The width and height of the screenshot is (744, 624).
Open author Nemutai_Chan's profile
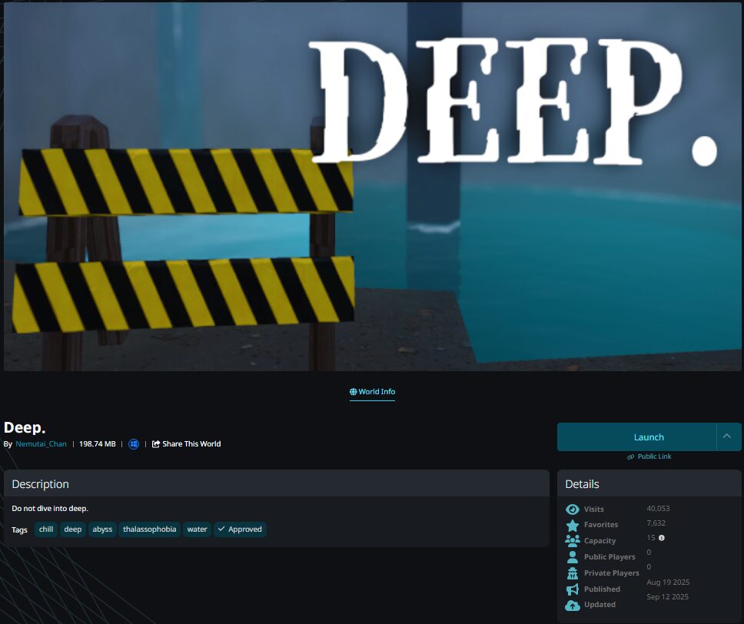click(41, 444)
